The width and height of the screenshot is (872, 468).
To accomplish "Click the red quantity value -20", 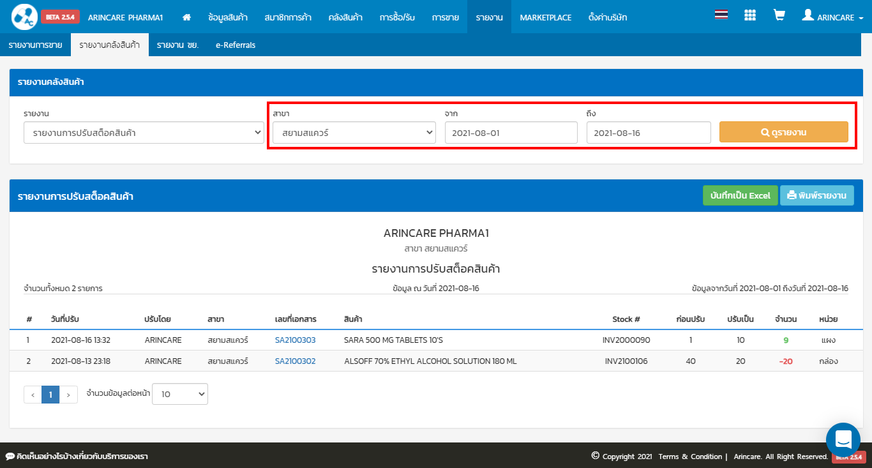I will tap(786, 361).
